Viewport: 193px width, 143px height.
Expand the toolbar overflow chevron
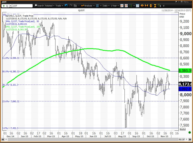click(x=164, y=5)
